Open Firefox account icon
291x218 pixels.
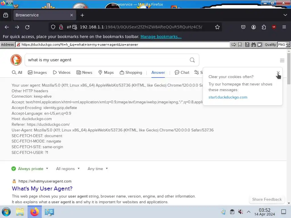(x=253, y=27)
